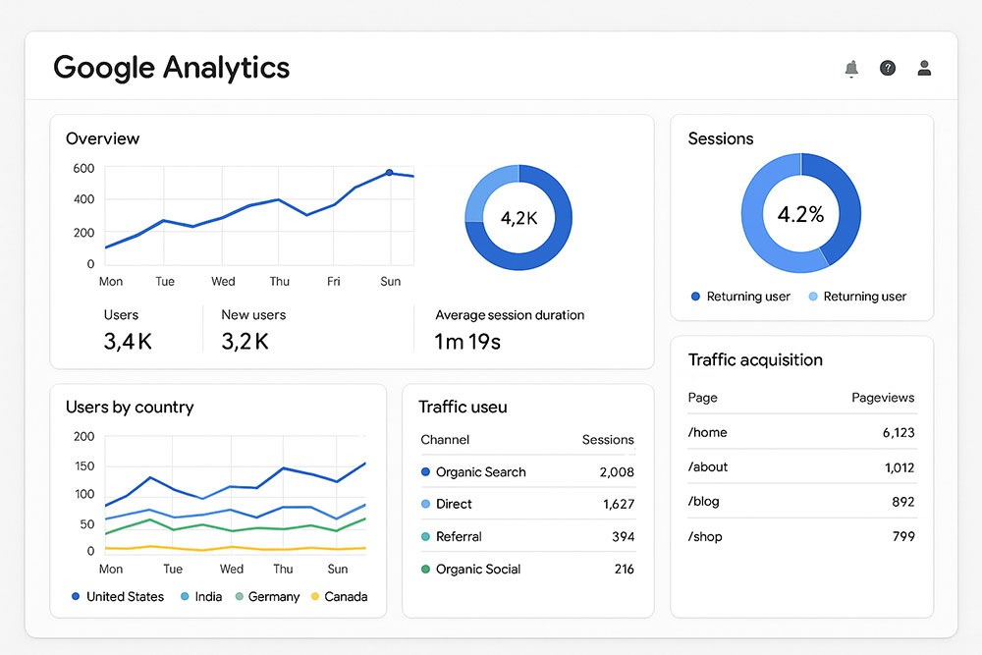
Task: Hide the Germany line via legend
Action: coord(267,597)
